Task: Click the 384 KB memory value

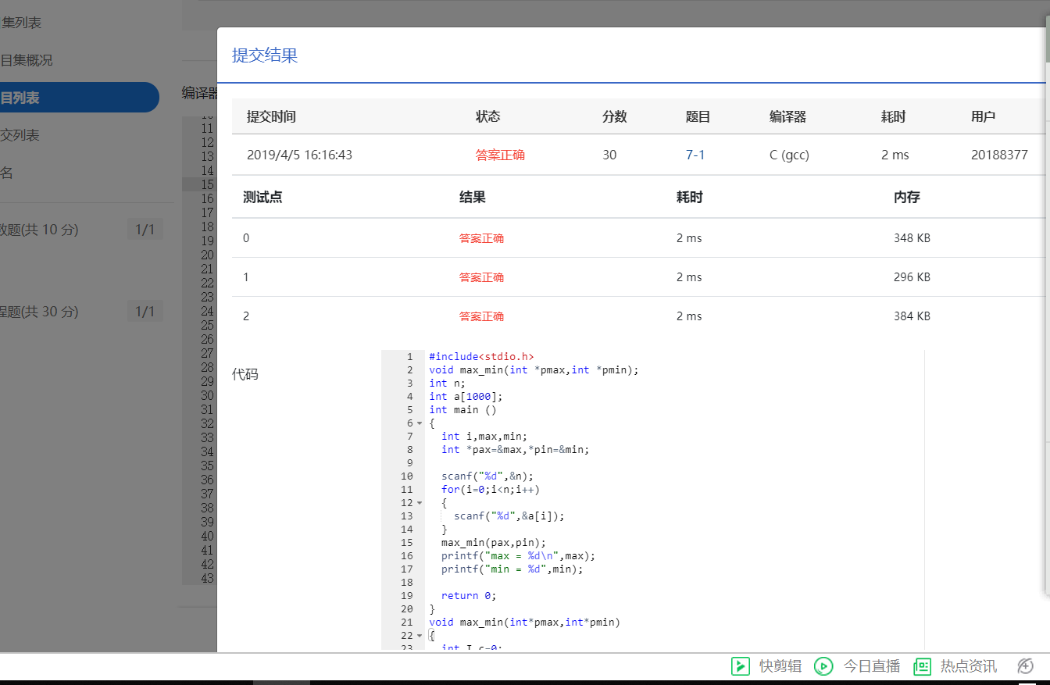Action: click(912, 316)
